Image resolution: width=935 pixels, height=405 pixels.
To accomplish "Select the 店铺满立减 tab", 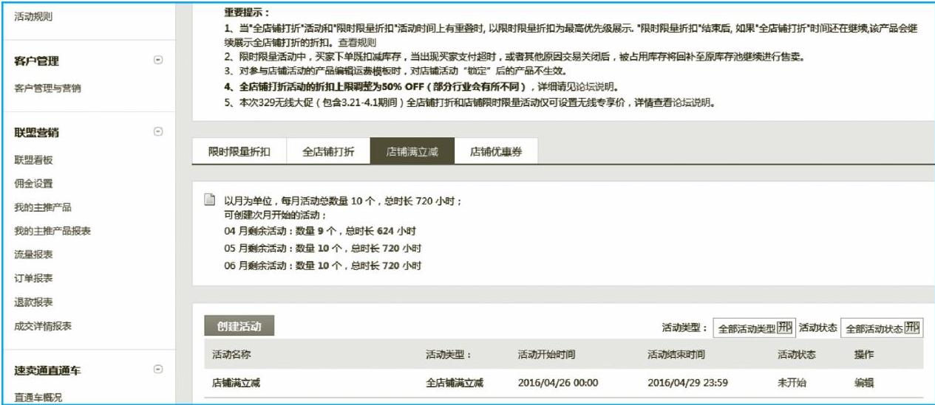I will point(412,152).
